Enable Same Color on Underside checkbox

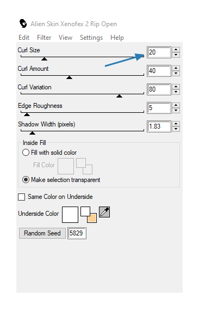click(x=21, y=197)
